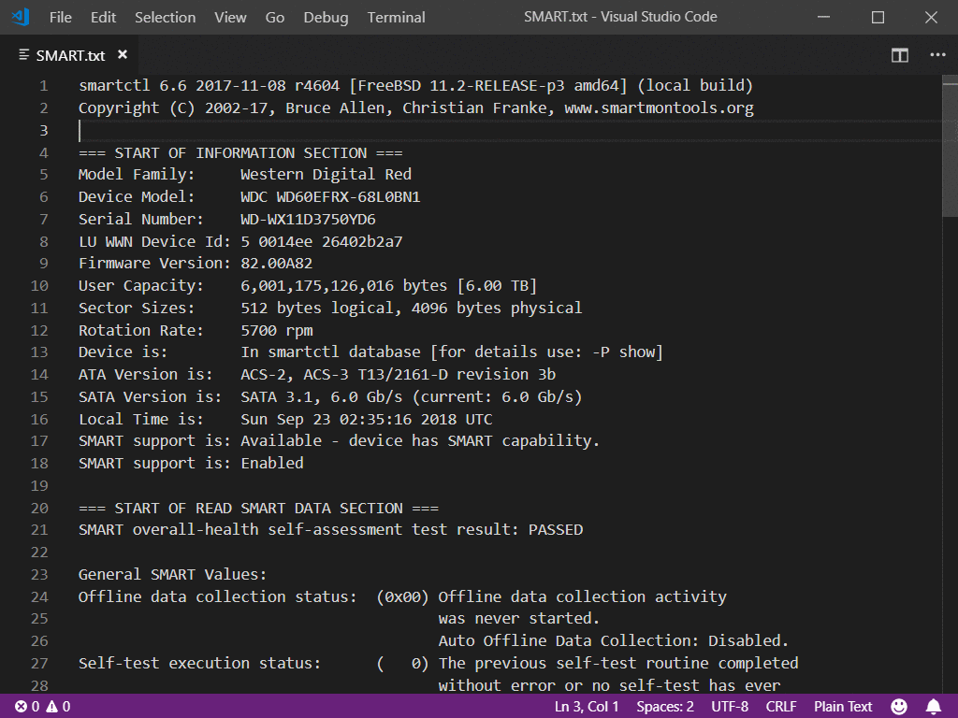Open the Debug menu
958x718 pixels.
[x=326, y=17]
